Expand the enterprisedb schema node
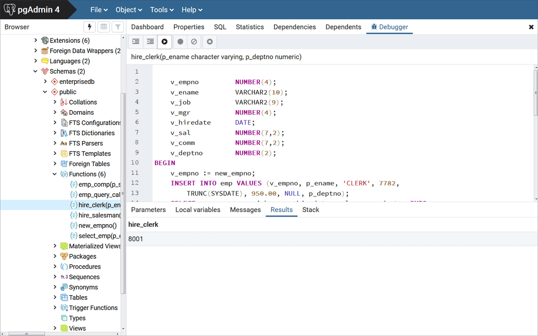 [45, 81]
